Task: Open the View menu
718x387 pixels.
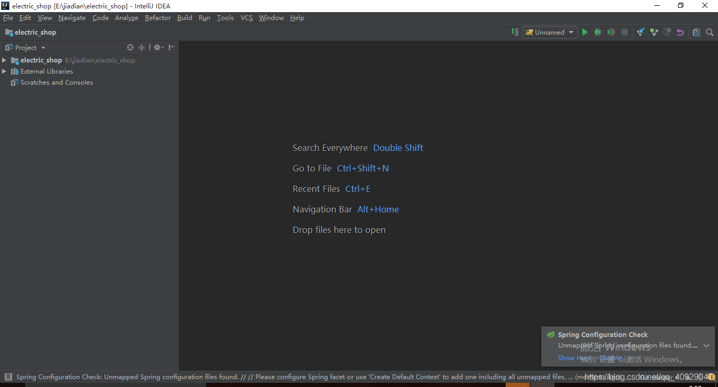Action: (x=45, y=17)
